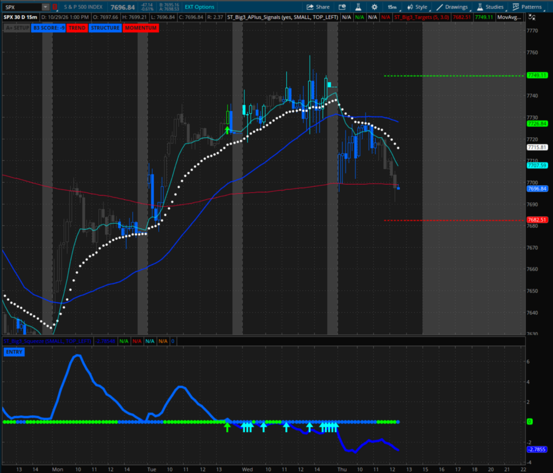Click the collapse arrows icon below Patterns
Image resolution: width=553 pixels, height=473 pixels.
coord(532,17)
